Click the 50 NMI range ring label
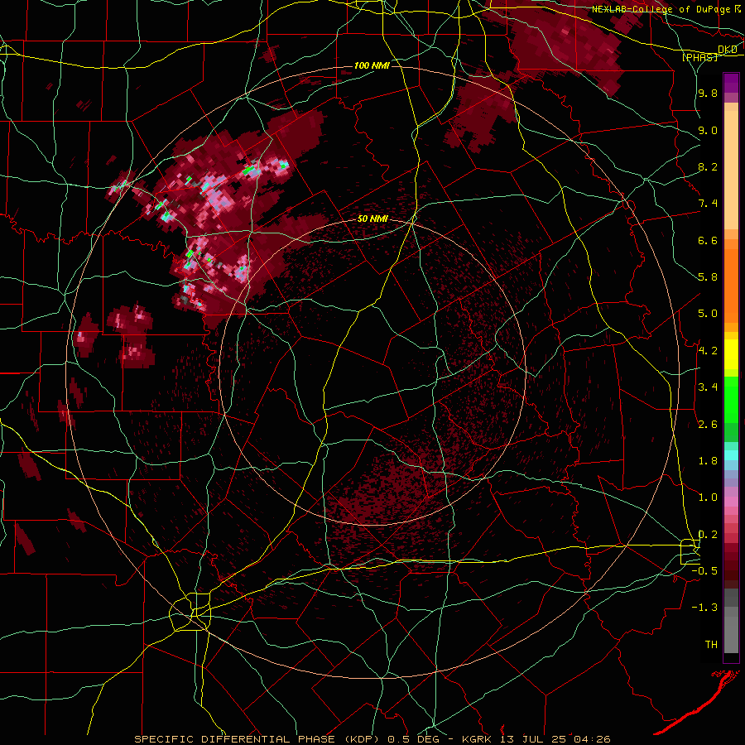The width and height of the screenshot is (745, 745). click(x=372, y=219)
